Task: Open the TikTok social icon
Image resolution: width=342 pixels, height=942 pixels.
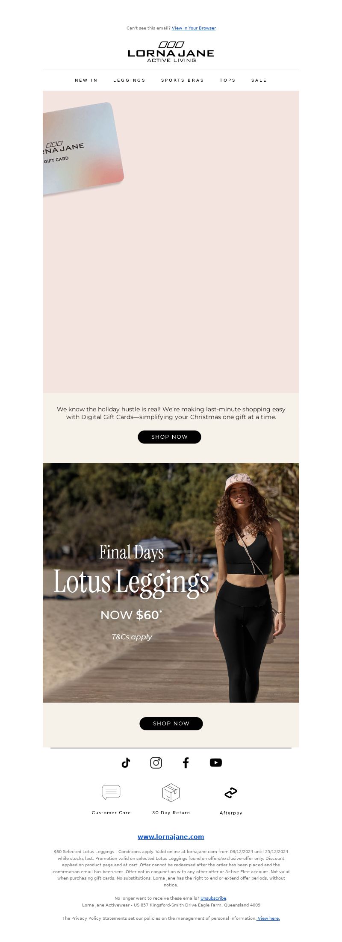Action: coord(126,762)
